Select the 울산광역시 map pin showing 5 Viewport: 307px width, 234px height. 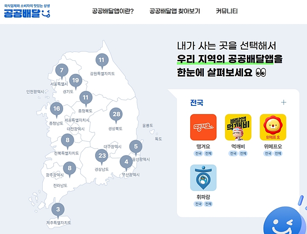click(x=136, y=147)
